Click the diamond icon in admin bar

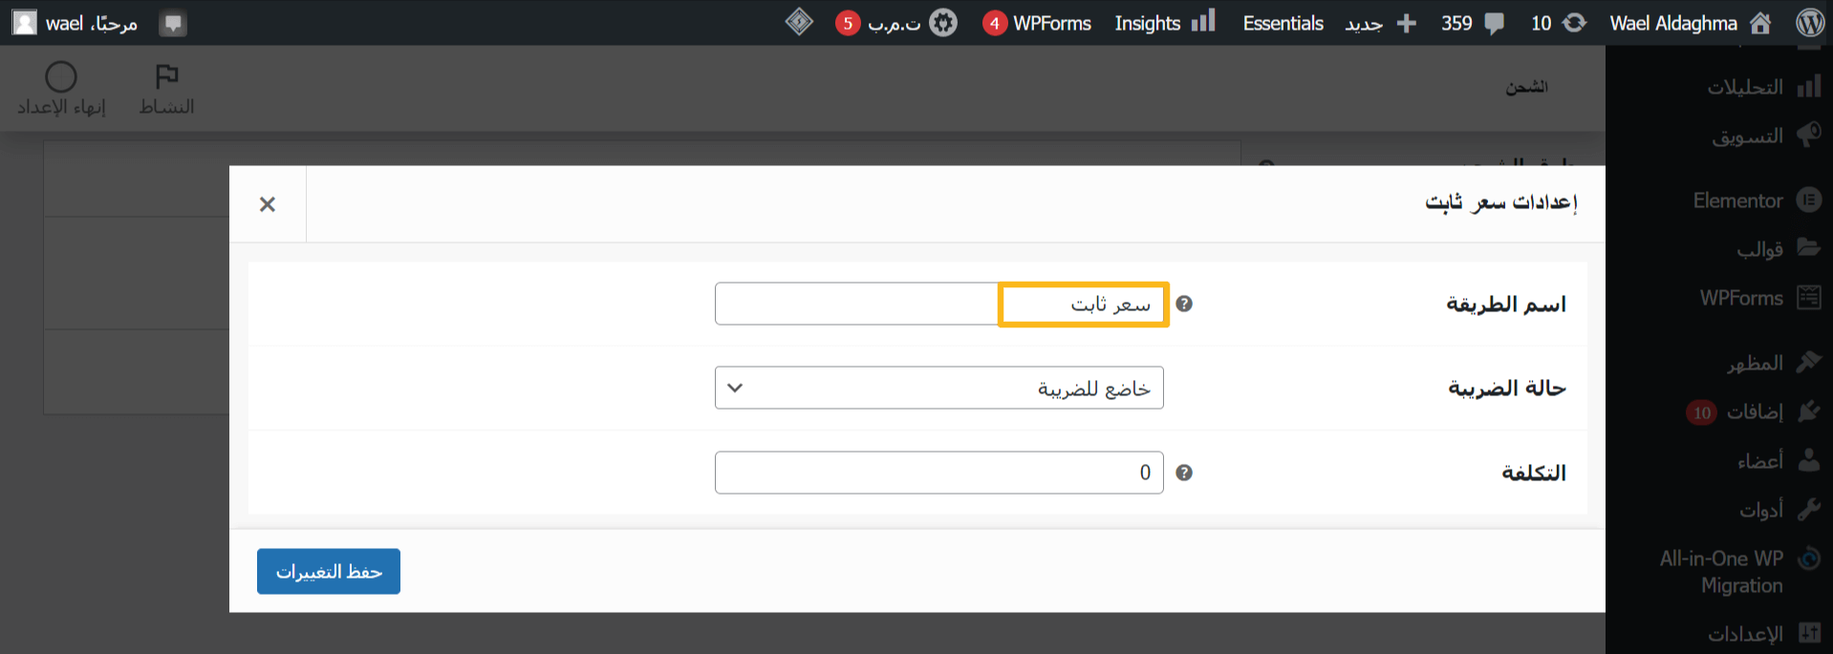799,22
